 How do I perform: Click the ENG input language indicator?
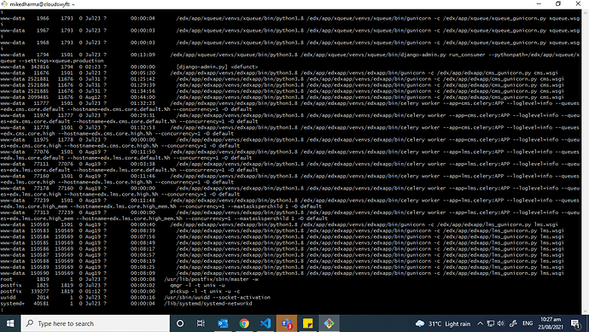pos(528,323)
